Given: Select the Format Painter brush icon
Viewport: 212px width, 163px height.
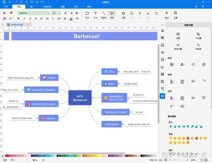Looking at the screenshot, I should 11,13.
